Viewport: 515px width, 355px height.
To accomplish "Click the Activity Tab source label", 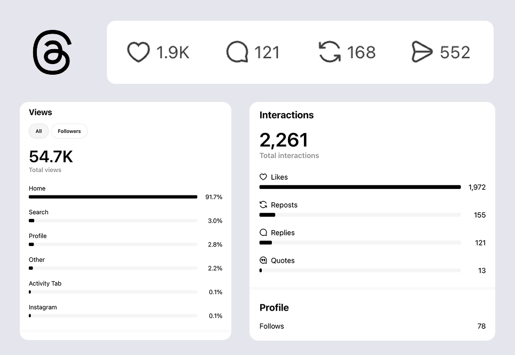I will [x=45, y=283].
